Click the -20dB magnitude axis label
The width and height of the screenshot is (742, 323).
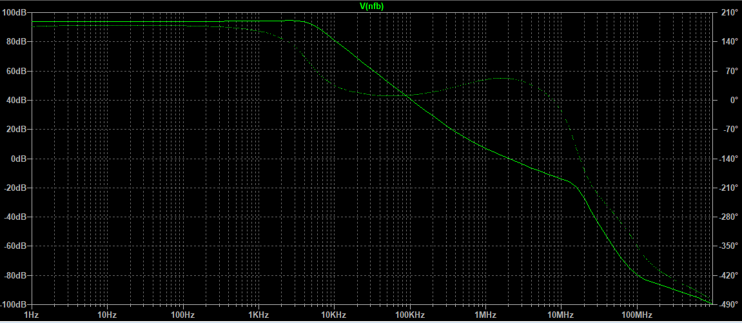pos(15,188)
